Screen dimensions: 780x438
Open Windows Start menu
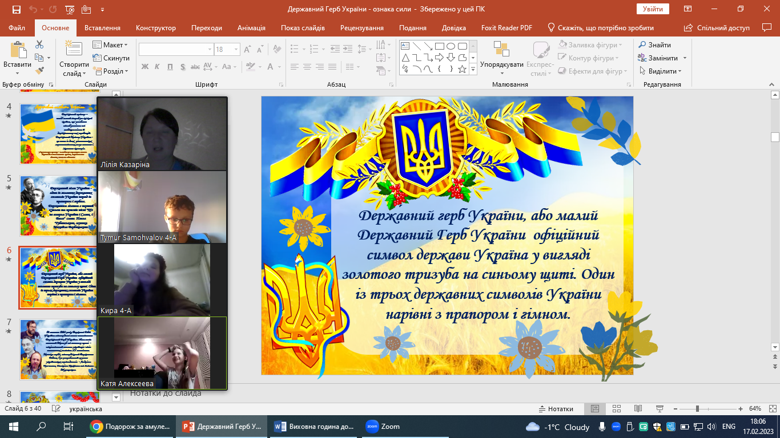click(14, 427)
